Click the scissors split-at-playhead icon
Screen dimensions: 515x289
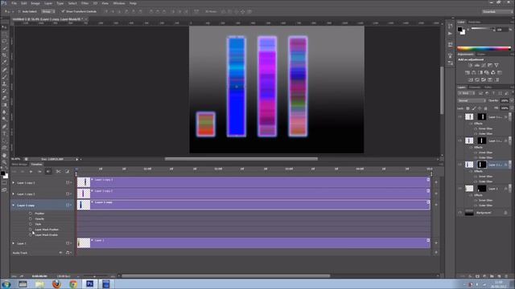(59, 171)
